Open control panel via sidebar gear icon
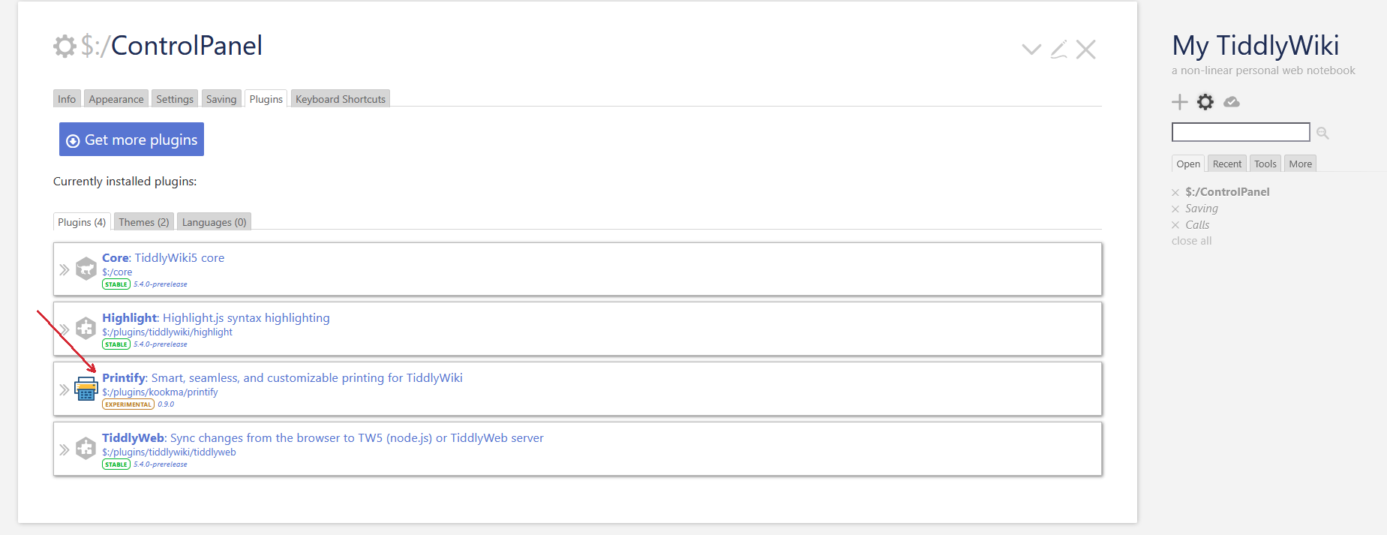This screenshot has height=535, width=1387. click(x=1205, y=102)
